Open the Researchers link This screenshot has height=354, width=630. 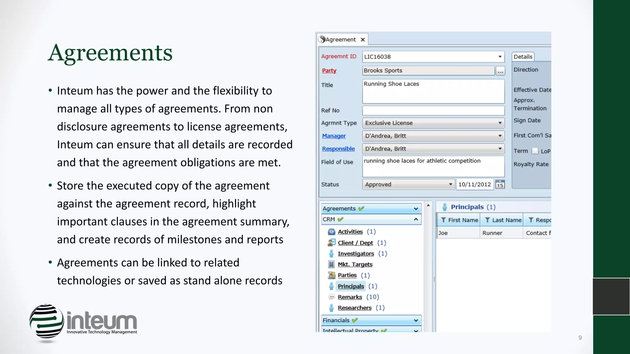point(354,308)
